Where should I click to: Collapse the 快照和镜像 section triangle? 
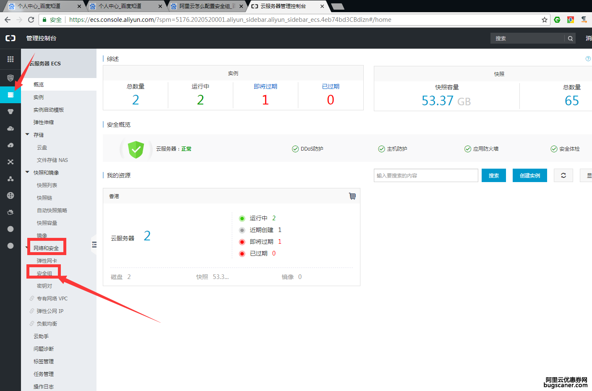click(27, 172)
